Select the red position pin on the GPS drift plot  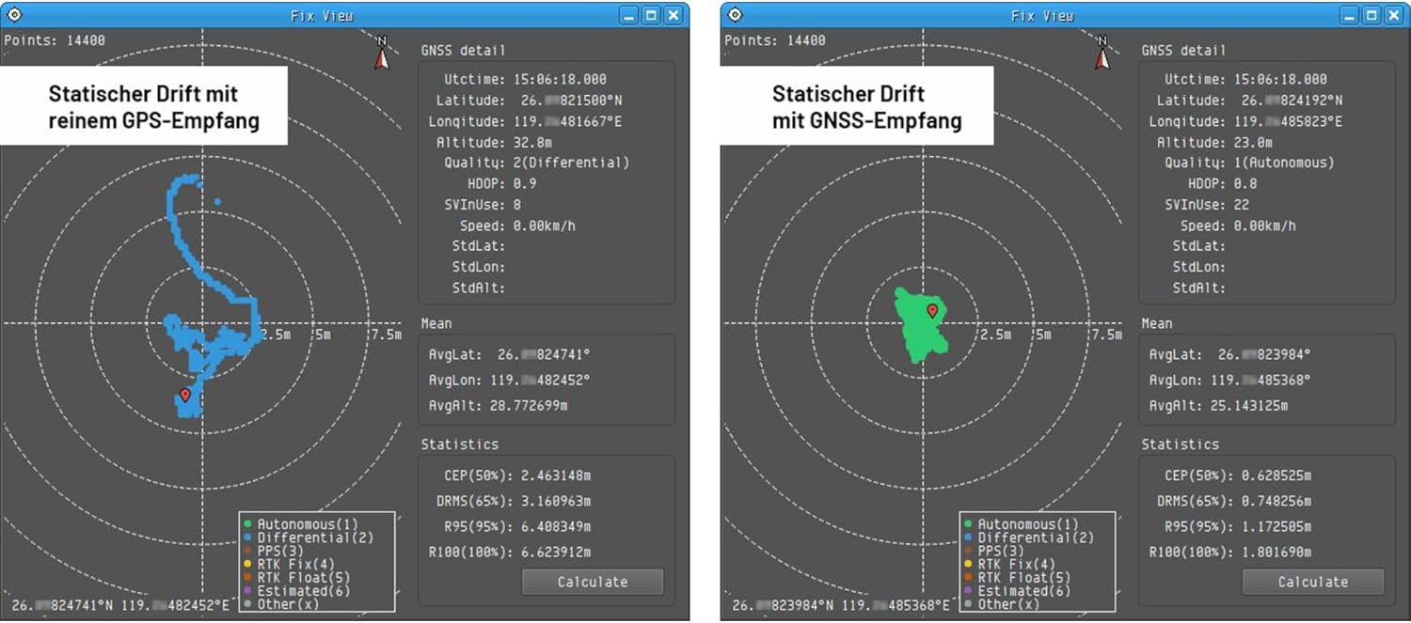pyautogui.click(x=185, y=394)
